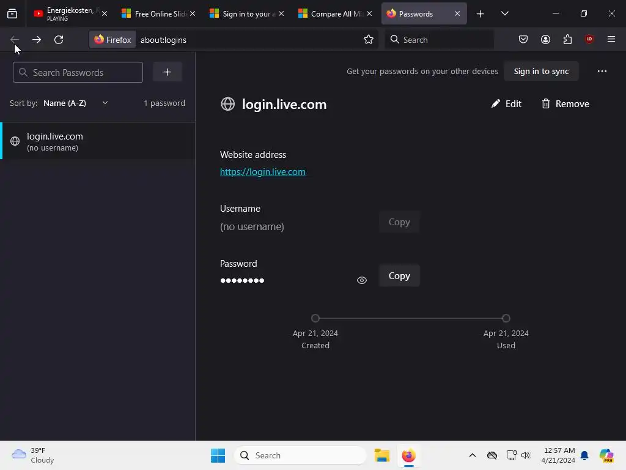Viewport: 626px width, 470px height.
Task: Open the volume speaker tray icon
Action: pos(526,455)
